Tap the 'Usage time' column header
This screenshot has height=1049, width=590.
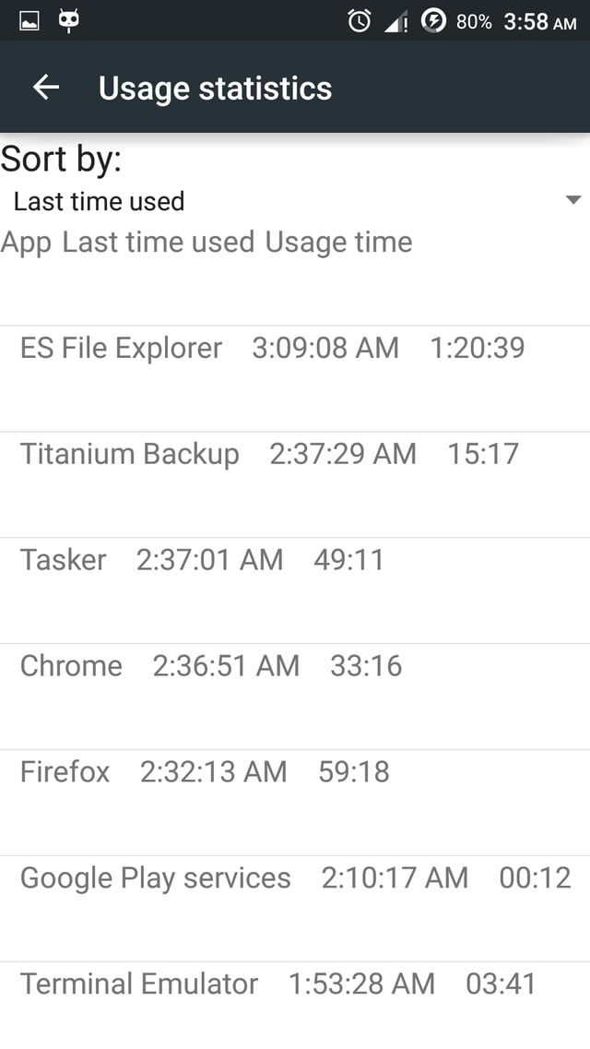(x=338, y=243)
